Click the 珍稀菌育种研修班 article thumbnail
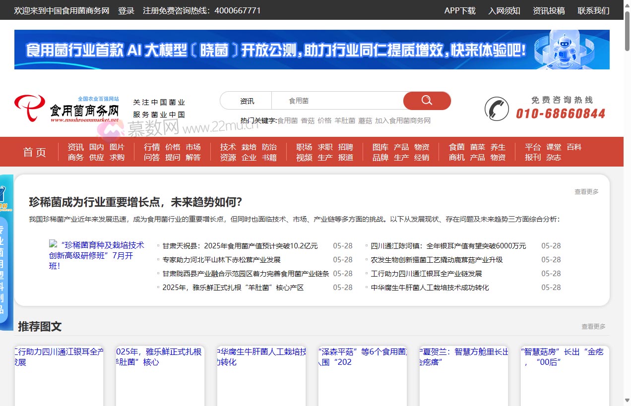 [53, 245]
